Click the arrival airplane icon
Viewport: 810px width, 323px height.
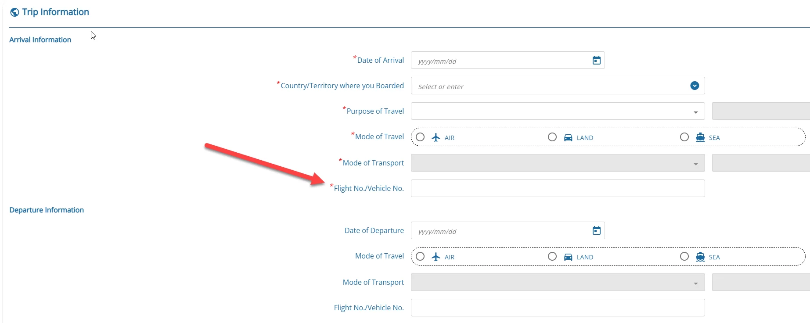[436, 137]
